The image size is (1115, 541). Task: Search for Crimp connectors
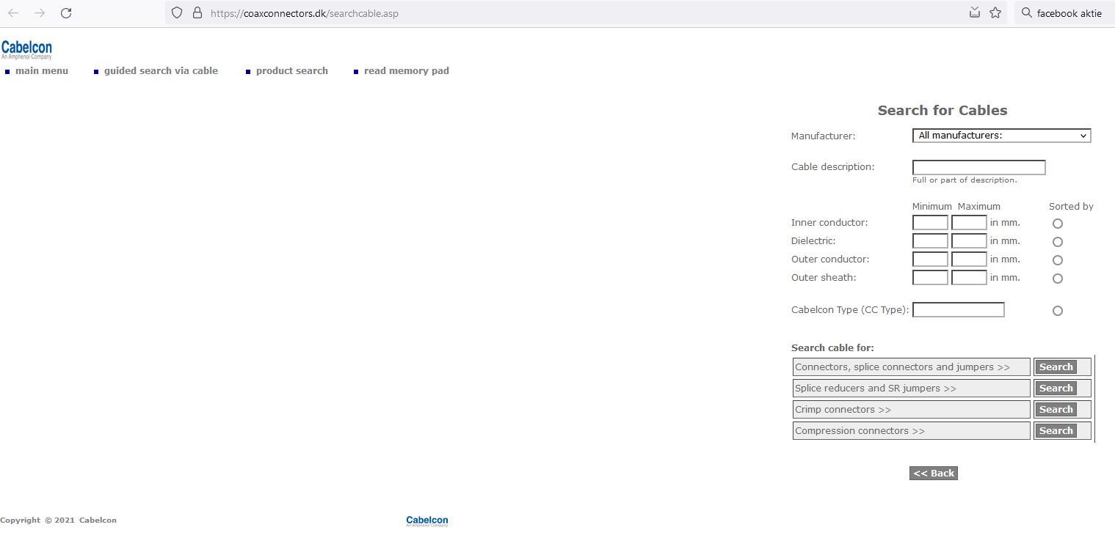click(x=1056, y=410)
